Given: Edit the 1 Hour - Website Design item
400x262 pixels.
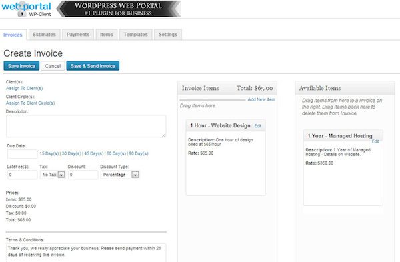Looking at the screenshot, I should [258, 126].
